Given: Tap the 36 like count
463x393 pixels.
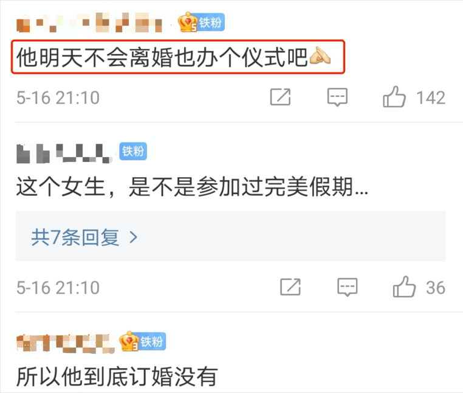Looking at the screenshot, I should 435,287.
